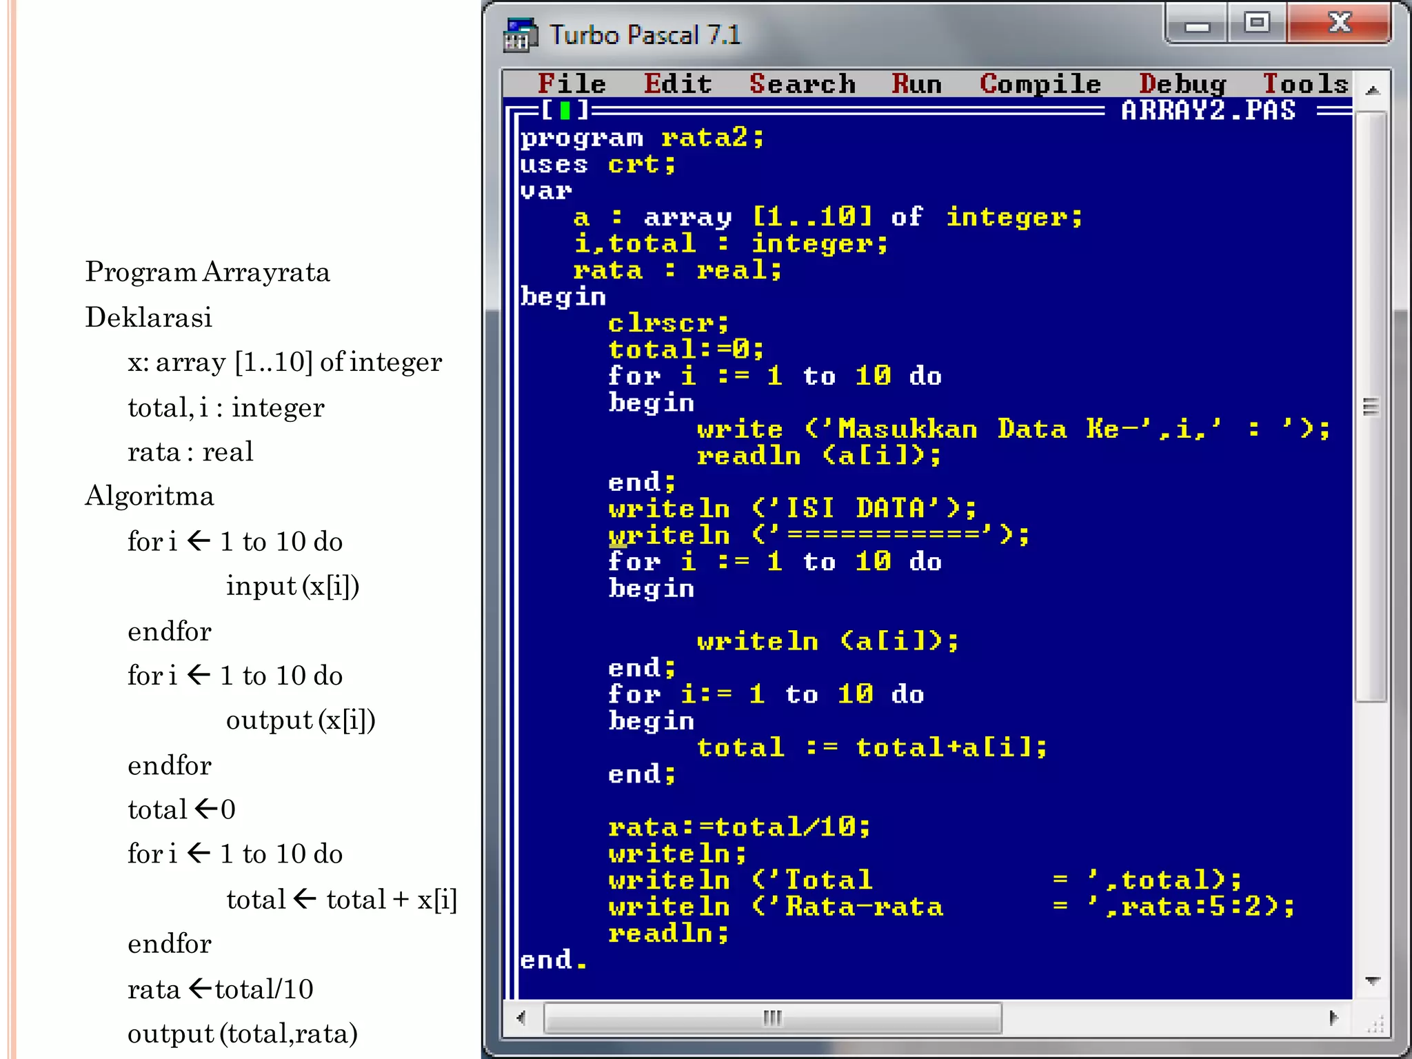Click the horizontal scrollbar left arrow
1412x1059 pixels.
[521, 1018]
